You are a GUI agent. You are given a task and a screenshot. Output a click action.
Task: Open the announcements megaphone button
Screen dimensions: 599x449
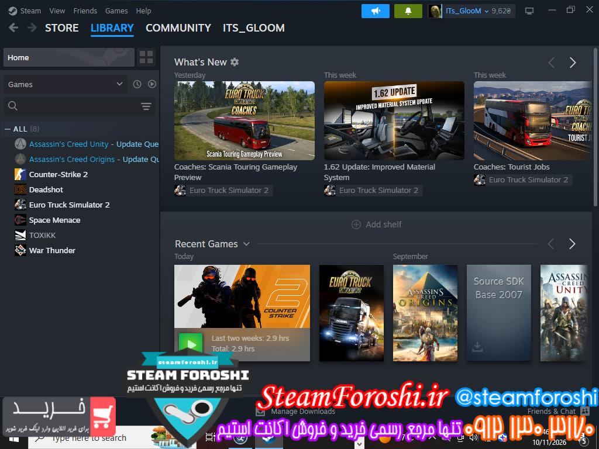(x=376, y=11)
